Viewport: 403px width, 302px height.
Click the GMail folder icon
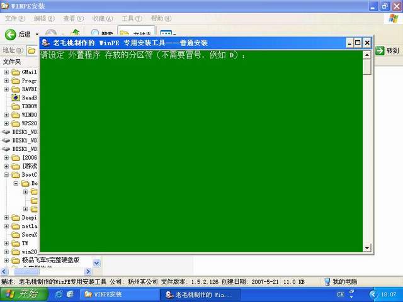pos(16,72)
